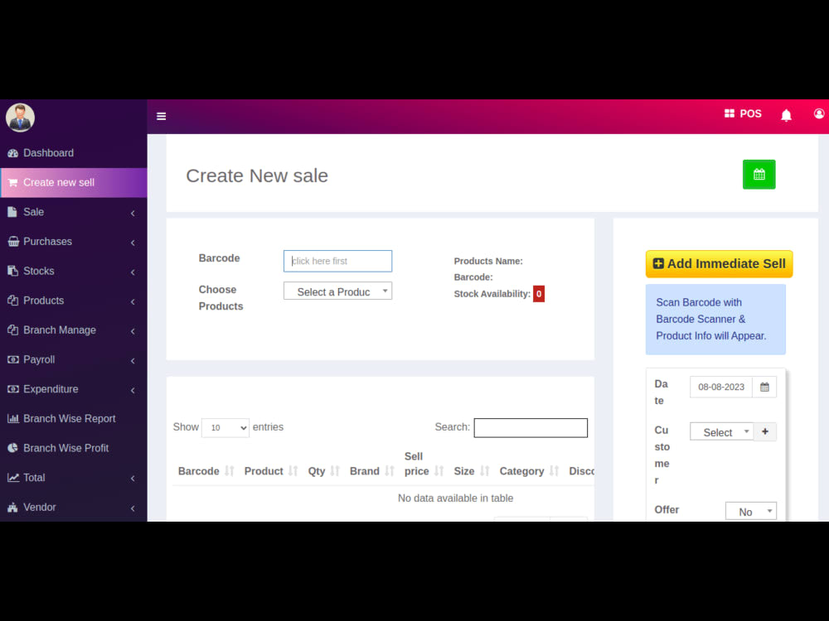
Task: Click the table Search box
Action: (x=531, y=428)
